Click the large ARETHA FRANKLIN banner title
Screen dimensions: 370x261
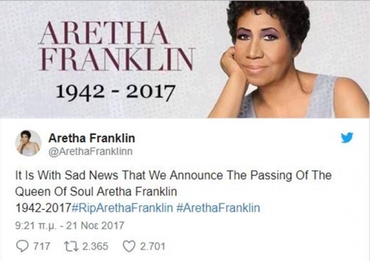point(116,46)
